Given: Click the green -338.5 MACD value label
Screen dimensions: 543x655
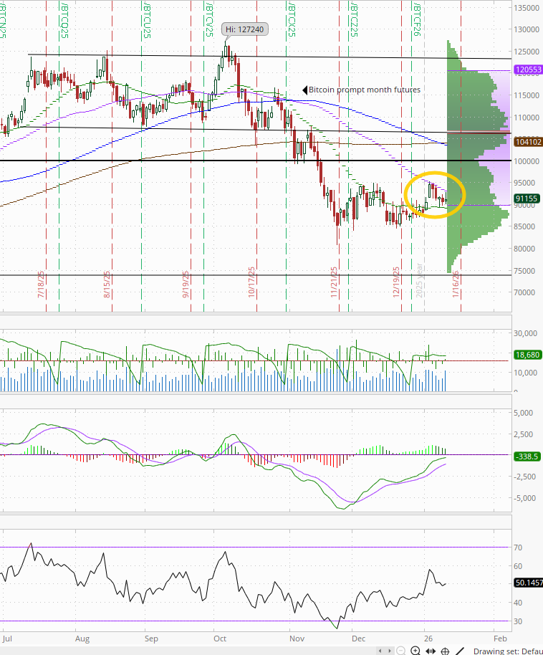Looking at the screenshot, I should click(x=527, y=456).
